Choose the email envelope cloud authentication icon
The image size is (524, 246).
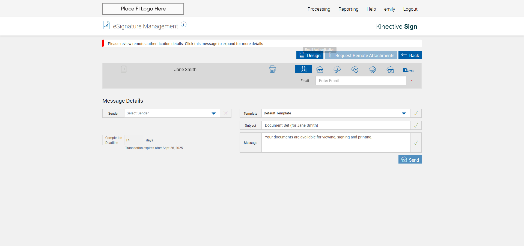pyautogui.click(x=320, y=70)
